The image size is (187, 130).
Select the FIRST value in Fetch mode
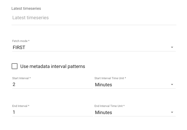coord(19,47)
